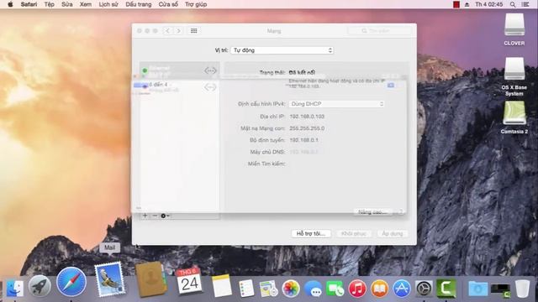
Task: Show all preferences grid button
Action: coord(194,31)
